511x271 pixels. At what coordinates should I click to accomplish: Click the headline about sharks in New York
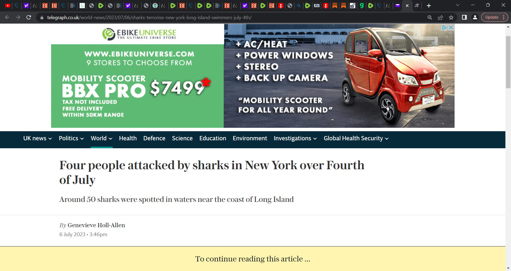212,172
